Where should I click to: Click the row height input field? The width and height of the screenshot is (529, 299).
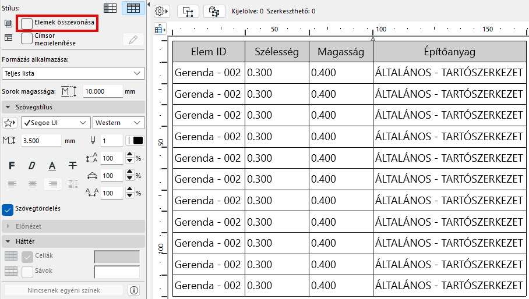pos(101,91)
